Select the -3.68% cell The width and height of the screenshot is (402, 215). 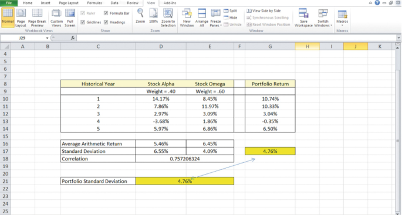pyautogui.click(x=161, y=121)
